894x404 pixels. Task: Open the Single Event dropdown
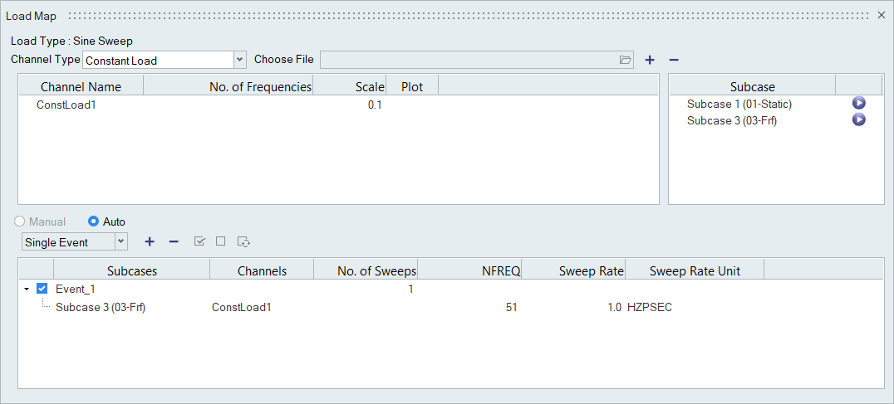(x=121, y=241)
